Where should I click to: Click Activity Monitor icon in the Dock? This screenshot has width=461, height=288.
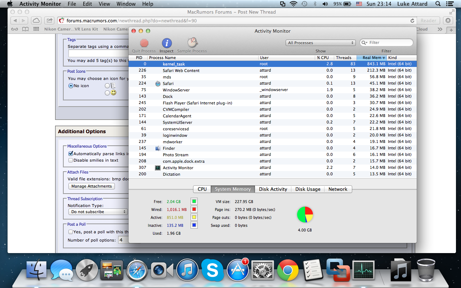pos(363,270)
